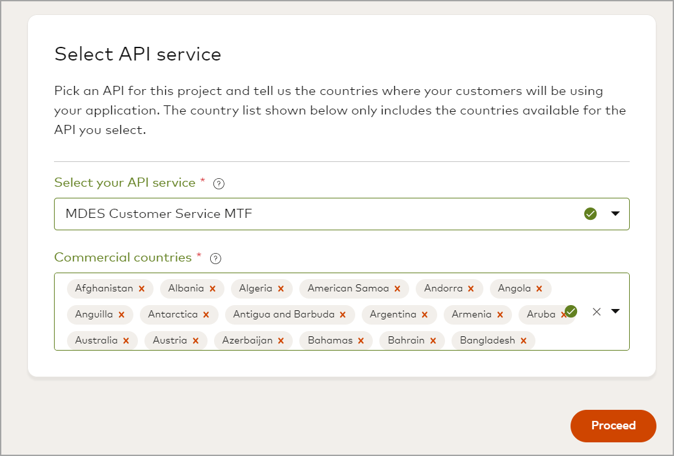The image size is (674, 456).
Task: Expand the Commercial countries dropdown arrow
Action: pyautogui.click(x=615, y=311)
